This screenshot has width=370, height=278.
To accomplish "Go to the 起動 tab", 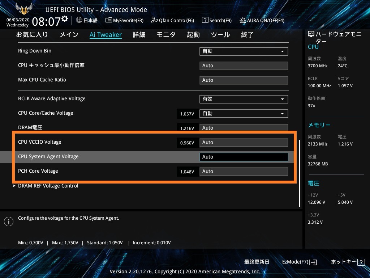I will coord(193,35).
